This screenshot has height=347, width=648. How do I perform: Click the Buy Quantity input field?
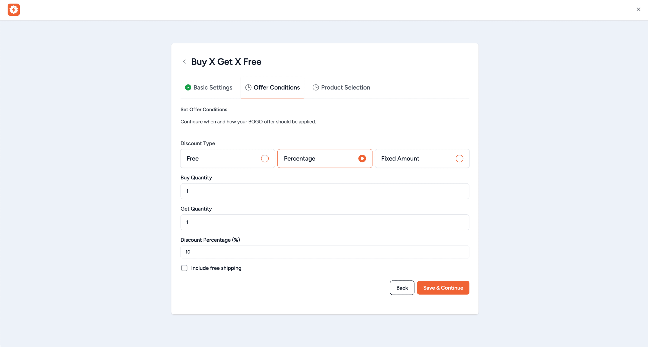click(325, 191)
